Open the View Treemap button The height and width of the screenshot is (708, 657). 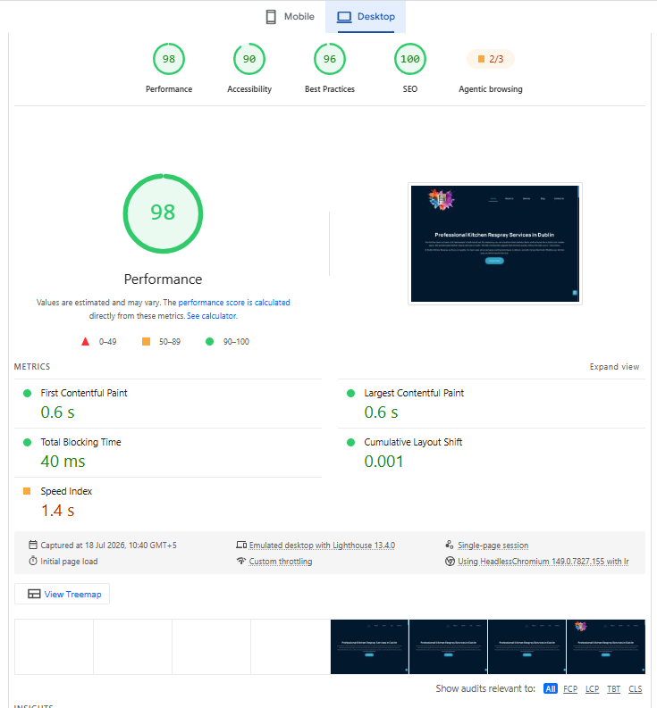click(62, 595)
